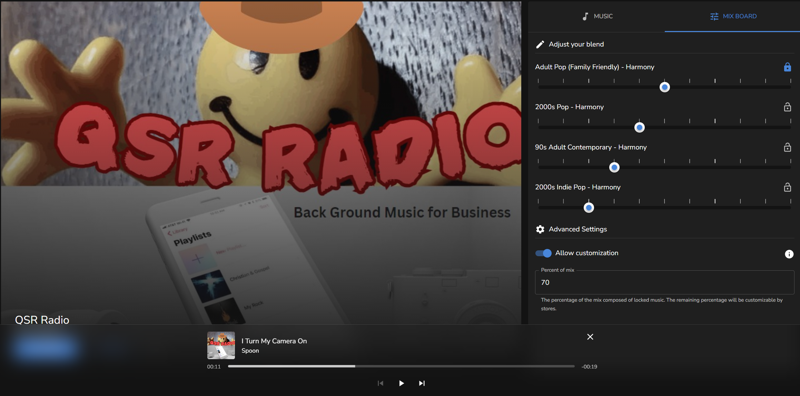This screenshot has width=800, height=396.
Task: Click the Advanced Settings heading text
Action: click(x=578, y=229)
